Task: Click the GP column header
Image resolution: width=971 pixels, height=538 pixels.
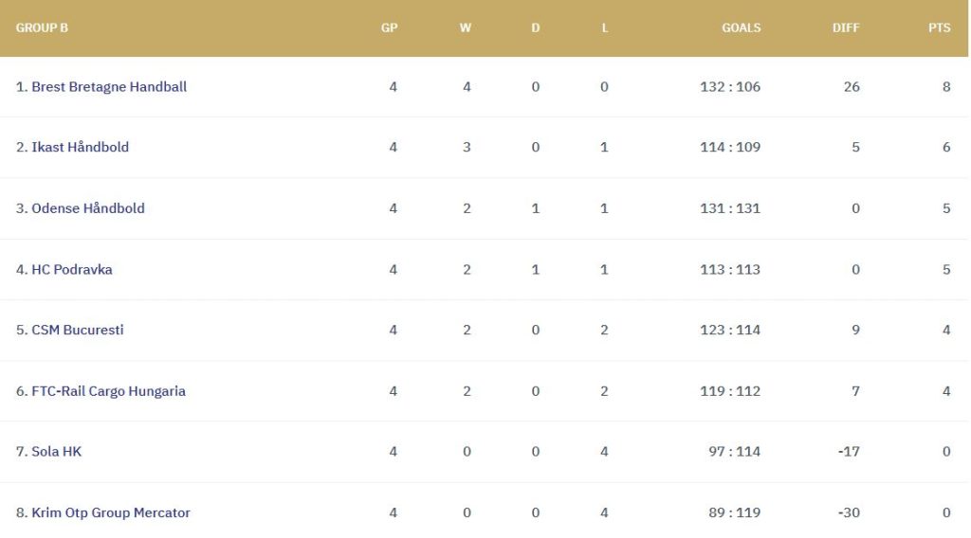Action: click(389, 28)
